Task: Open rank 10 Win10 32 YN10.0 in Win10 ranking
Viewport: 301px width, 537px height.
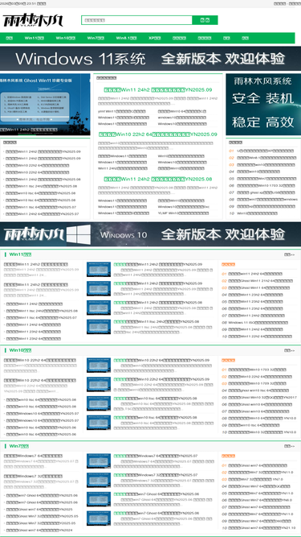Action: pos(262,432)
